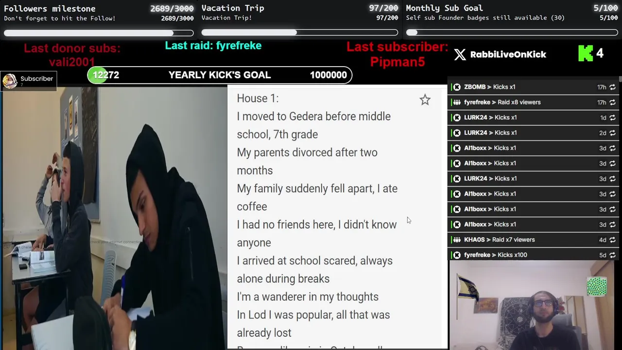This screenshot has width=622, height=350.
Task: Click the Monthly Sub Goal progress bar
Action: pyautogui.click(x=512, y=33)
